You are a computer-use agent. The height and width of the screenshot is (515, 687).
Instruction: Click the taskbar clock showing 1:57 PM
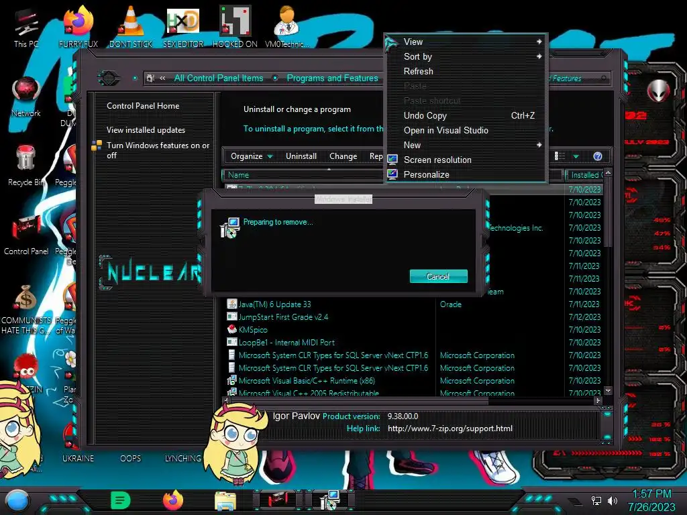coord(651,494)
